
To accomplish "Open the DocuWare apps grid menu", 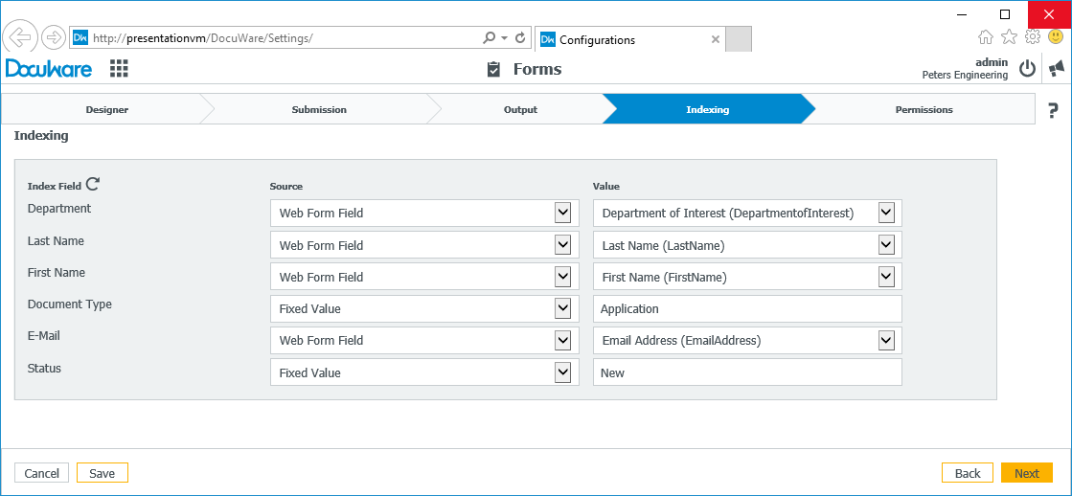I will click(x=119, y=68).
